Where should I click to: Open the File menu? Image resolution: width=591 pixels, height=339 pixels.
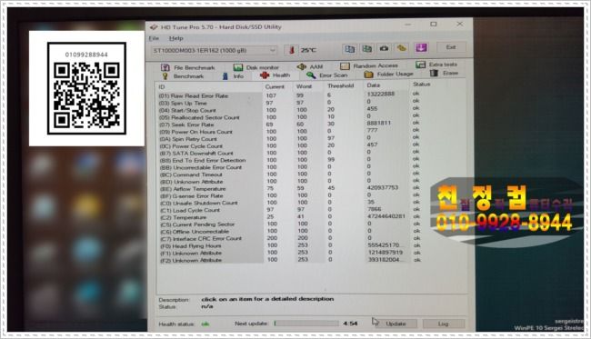point(154,38)
